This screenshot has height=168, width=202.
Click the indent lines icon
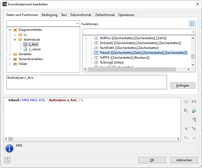(x=186, y=129)
